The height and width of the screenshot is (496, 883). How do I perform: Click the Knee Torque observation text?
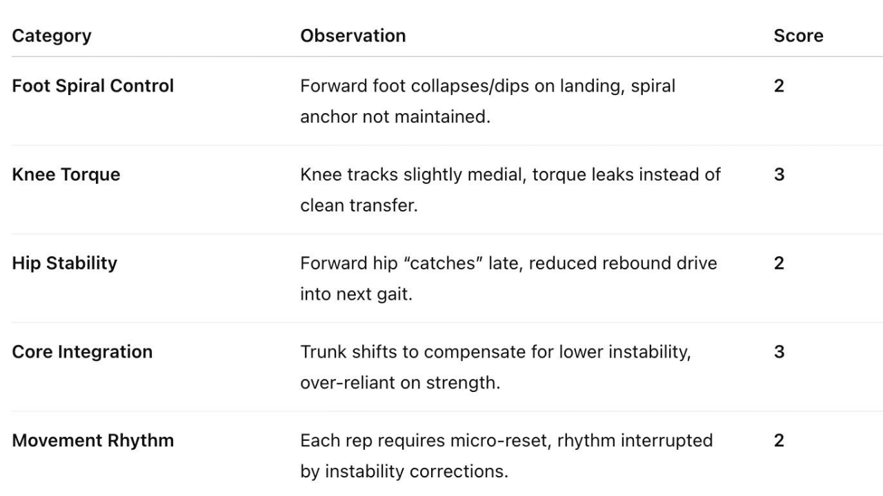point(510,189)
